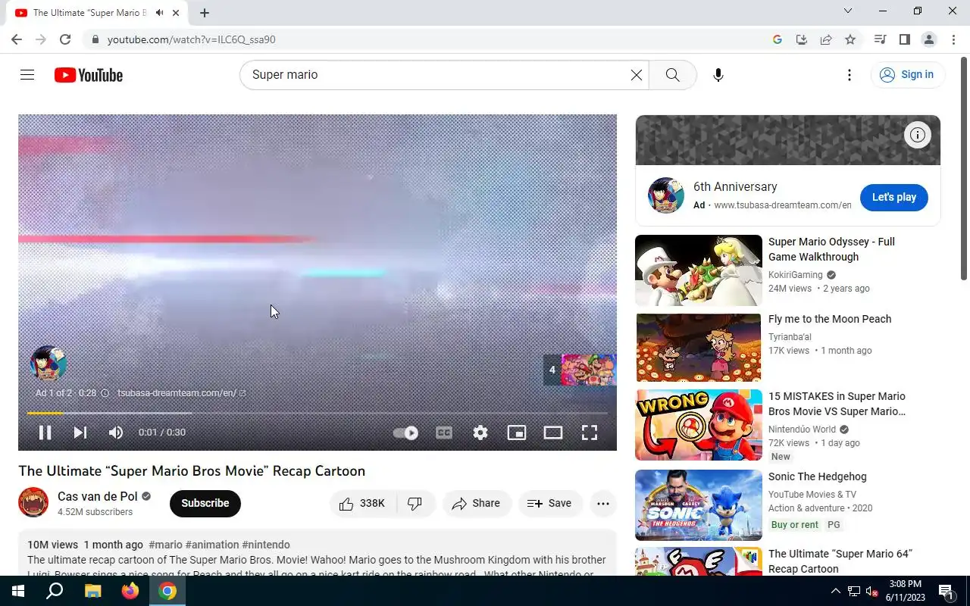Open the YouTube hamburger guide menu
The height and width of the screenshot is (606, 970).
pos(27,75)
